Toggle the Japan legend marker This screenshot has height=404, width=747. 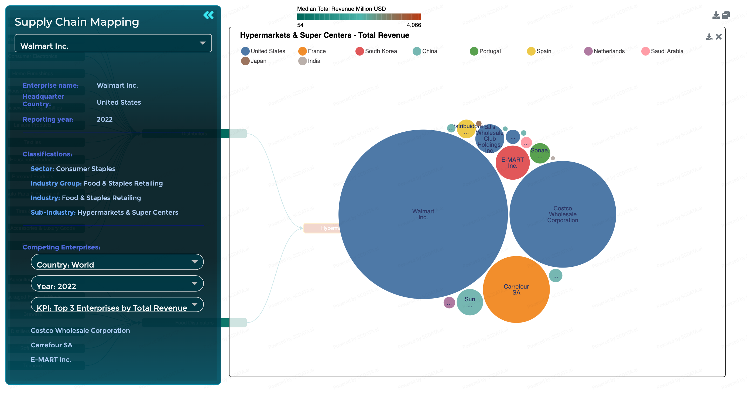(245, 61)
